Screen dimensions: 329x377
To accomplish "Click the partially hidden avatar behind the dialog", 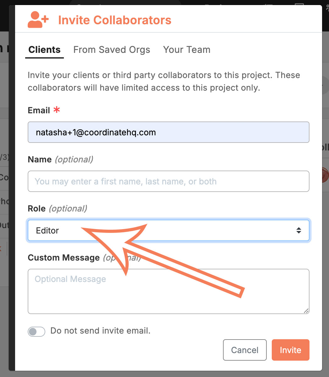I will point(326,175).
